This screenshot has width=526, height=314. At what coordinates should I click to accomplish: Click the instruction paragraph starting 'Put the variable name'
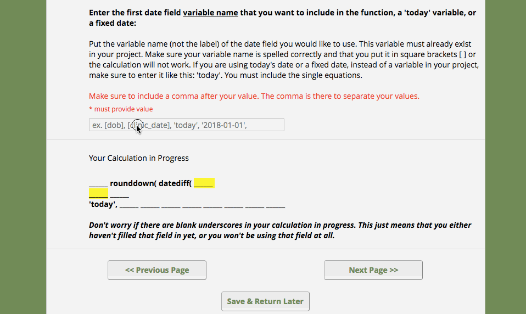click(284, 59)
